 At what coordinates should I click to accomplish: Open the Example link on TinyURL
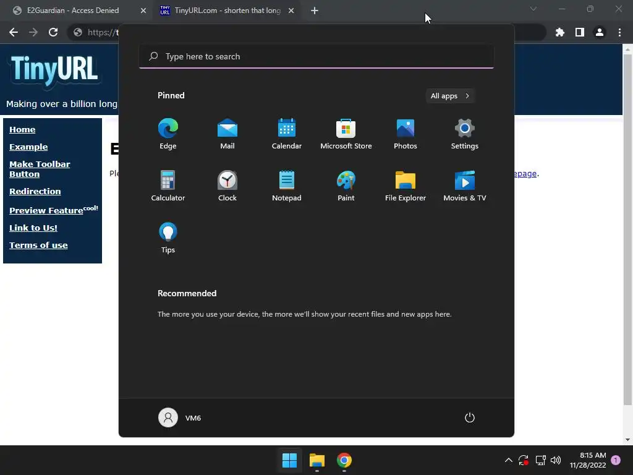click(x=28, y=147)
